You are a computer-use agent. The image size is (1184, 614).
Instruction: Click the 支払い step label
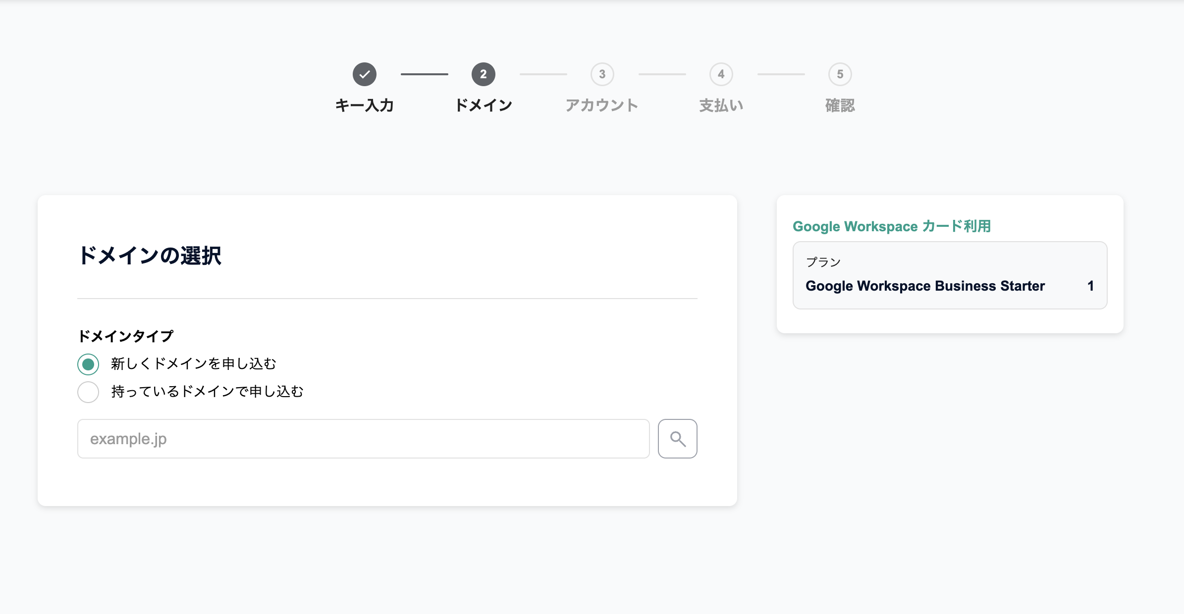click(721, 105)
